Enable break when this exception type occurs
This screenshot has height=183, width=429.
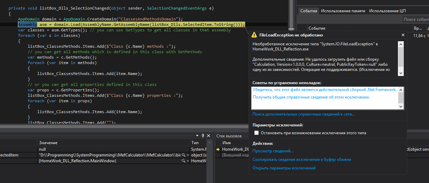click(x=257, y=133)
